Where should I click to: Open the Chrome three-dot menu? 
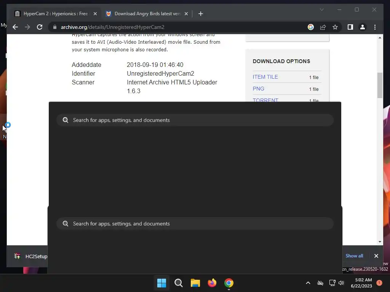tap(375, 27)
